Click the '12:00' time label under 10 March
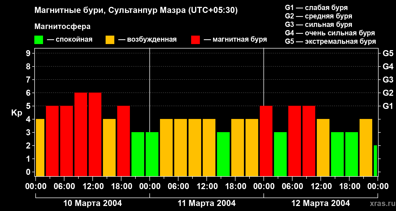The width and height of the screenshot is (396, 211). [x=93, y=186]
